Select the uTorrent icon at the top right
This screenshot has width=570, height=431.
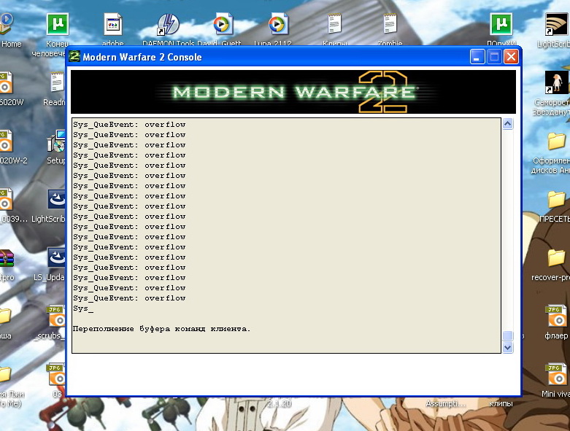coord(501,24)
